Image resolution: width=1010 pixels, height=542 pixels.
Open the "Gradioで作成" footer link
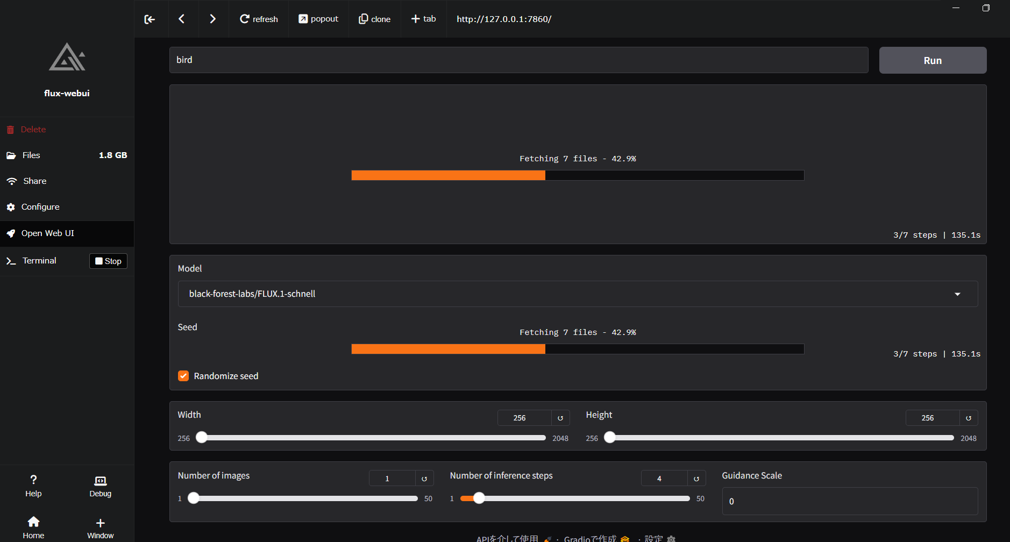(x=596, y=538)
